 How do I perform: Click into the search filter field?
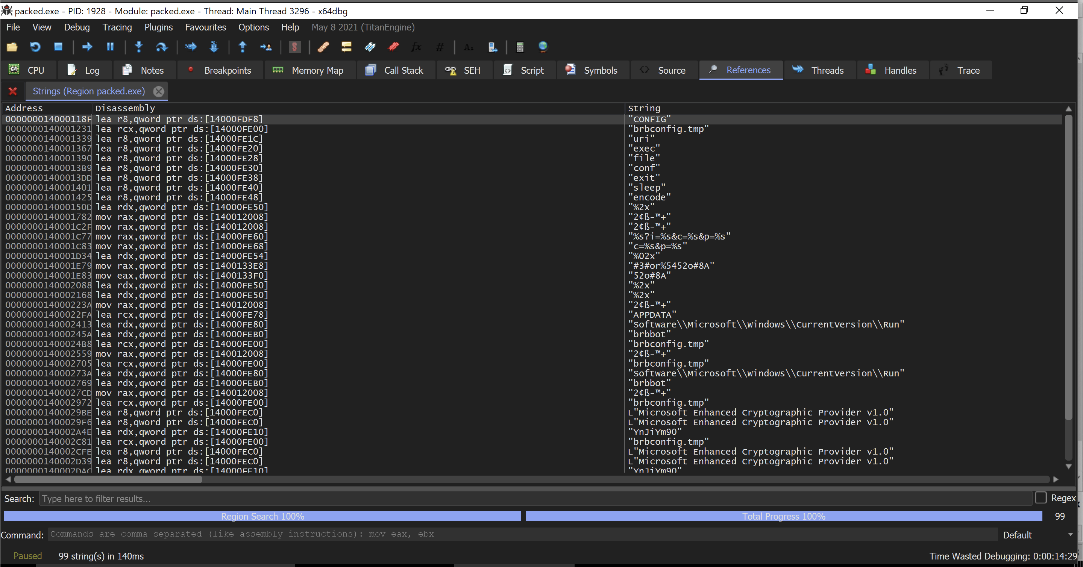point(535,499)
